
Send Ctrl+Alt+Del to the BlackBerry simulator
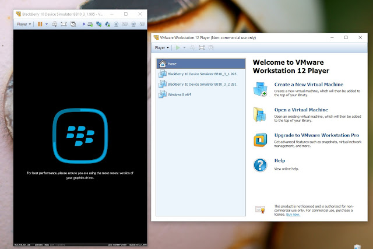[54, 24]
